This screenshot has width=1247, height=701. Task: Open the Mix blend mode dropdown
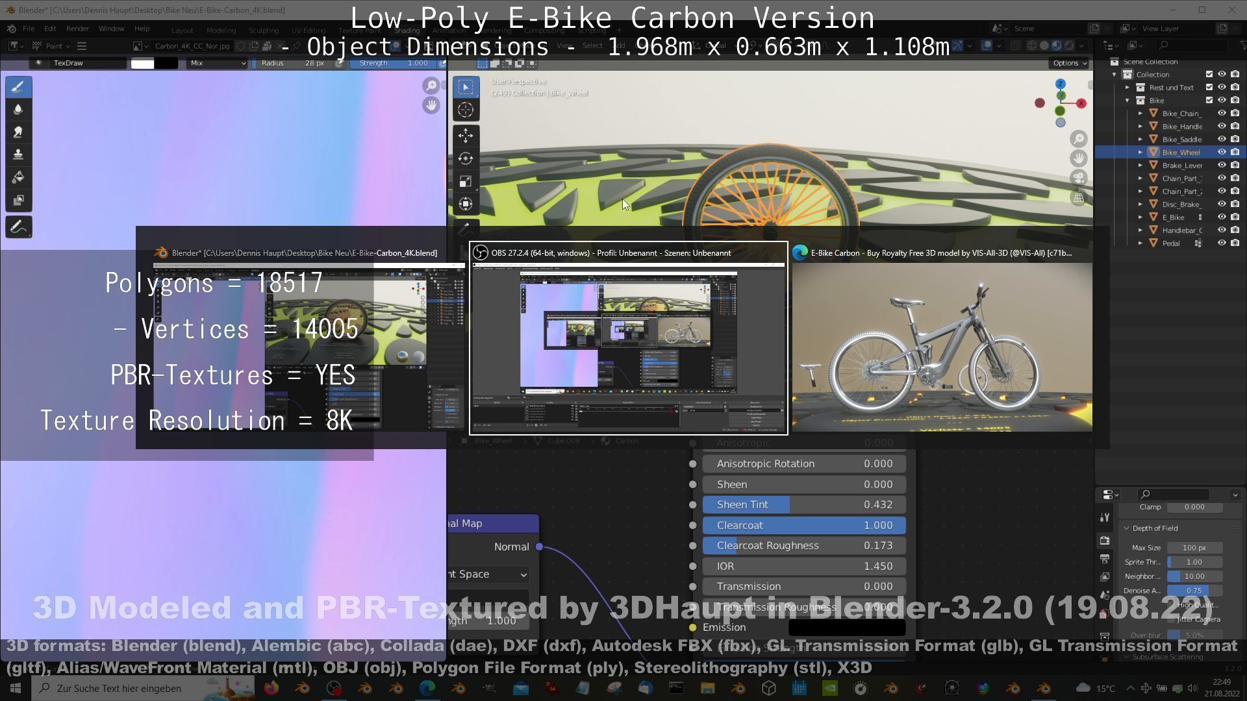pyautogui.click(x=217, y=63)
